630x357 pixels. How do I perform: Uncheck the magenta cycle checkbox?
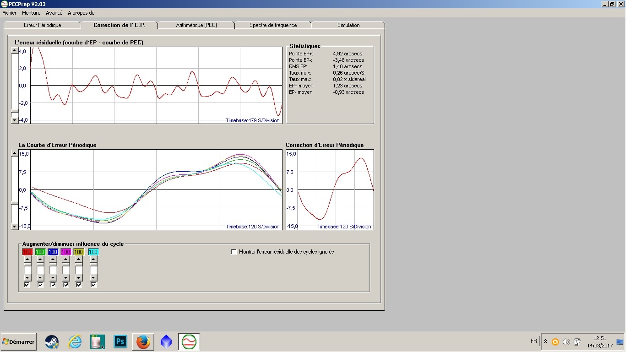(x=66, y=285)
